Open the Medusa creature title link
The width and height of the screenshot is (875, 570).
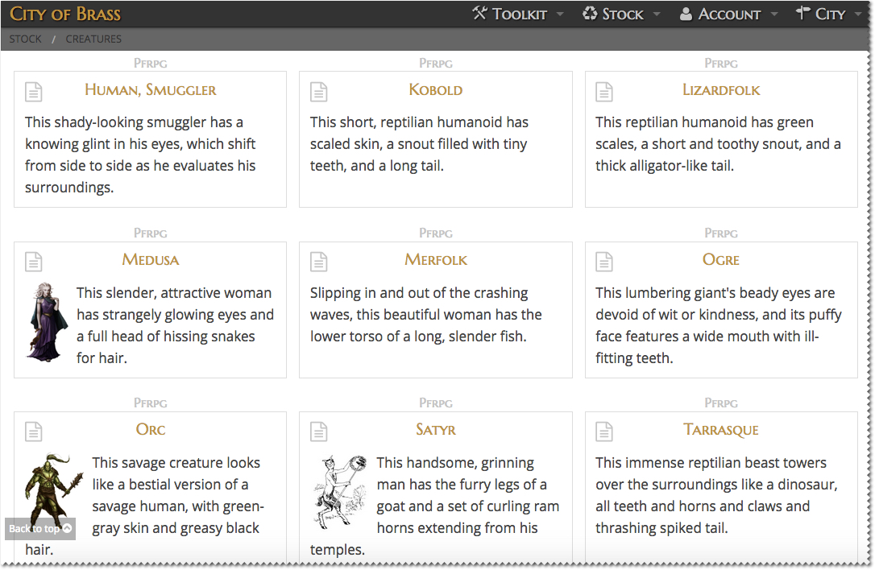[151, 260]
